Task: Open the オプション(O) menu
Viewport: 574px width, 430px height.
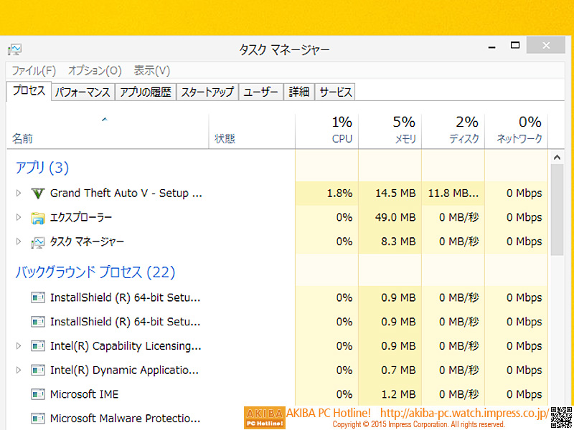Action: [95, 70]
